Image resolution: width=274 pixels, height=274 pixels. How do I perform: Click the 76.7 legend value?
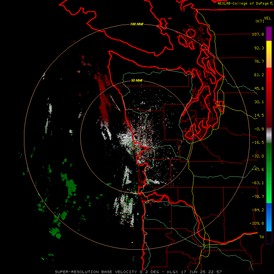(x=259, y=61)
